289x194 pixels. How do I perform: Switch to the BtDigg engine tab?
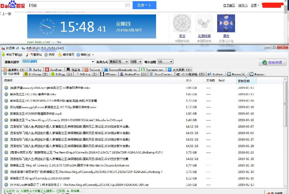62,74
